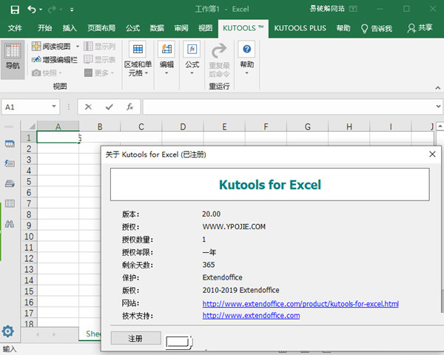Close the 关于 Kutools for Excel dialog
444x355 pixels.
pos(432,155)
